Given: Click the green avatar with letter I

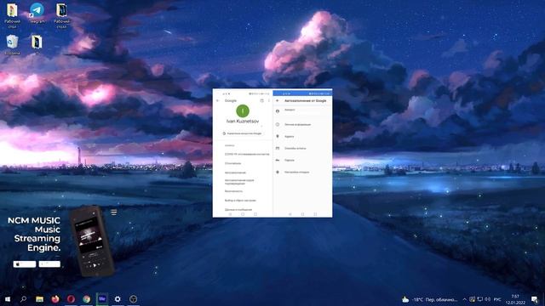Looking at the screenshot, I should click(x=243, y=110).
